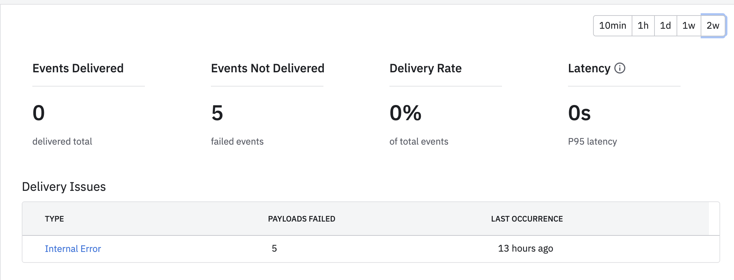This screenshot has width=734, height=280.
Task: Click the 13 hours ago cell
Action: pyautogui.click(x=525, y=248)
